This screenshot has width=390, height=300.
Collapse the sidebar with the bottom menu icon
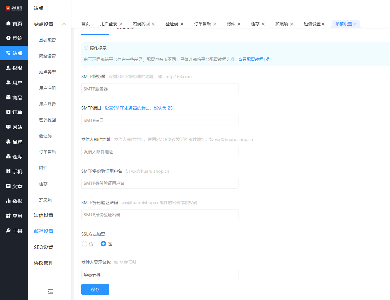coord(50,291)
